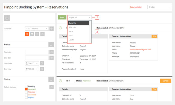Edit Martha's contact information

154,36
